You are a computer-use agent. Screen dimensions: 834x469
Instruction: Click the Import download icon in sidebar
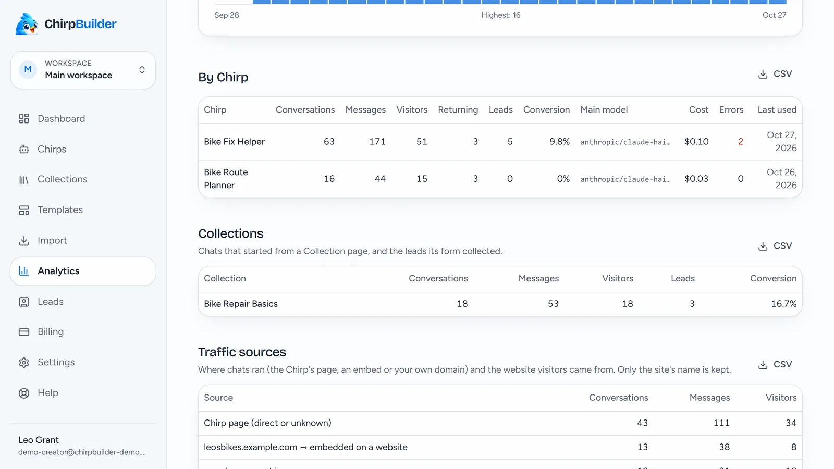[24, 241]
